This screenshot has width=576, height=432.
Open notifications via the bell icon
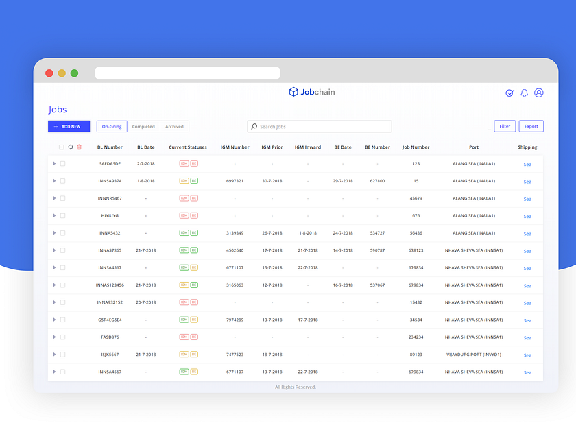click(524, 93)
